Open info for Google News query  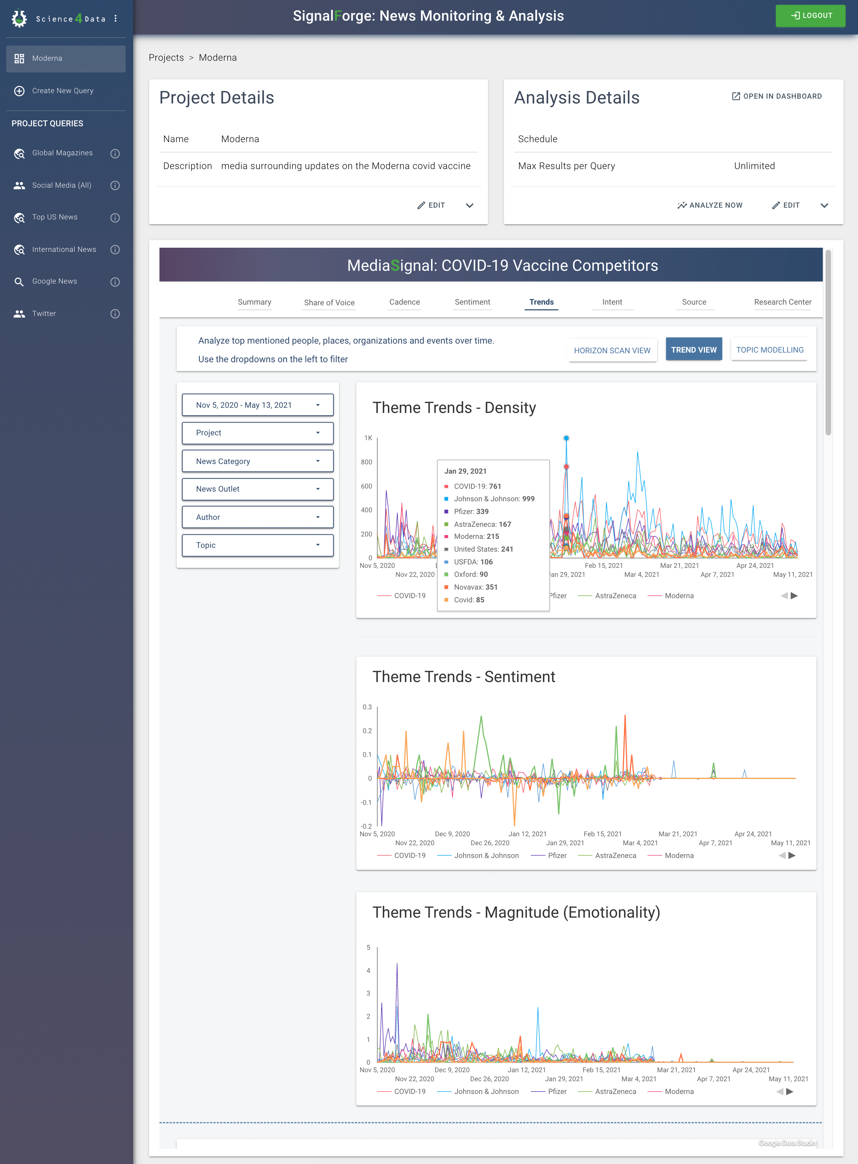(x=115, y=282)
